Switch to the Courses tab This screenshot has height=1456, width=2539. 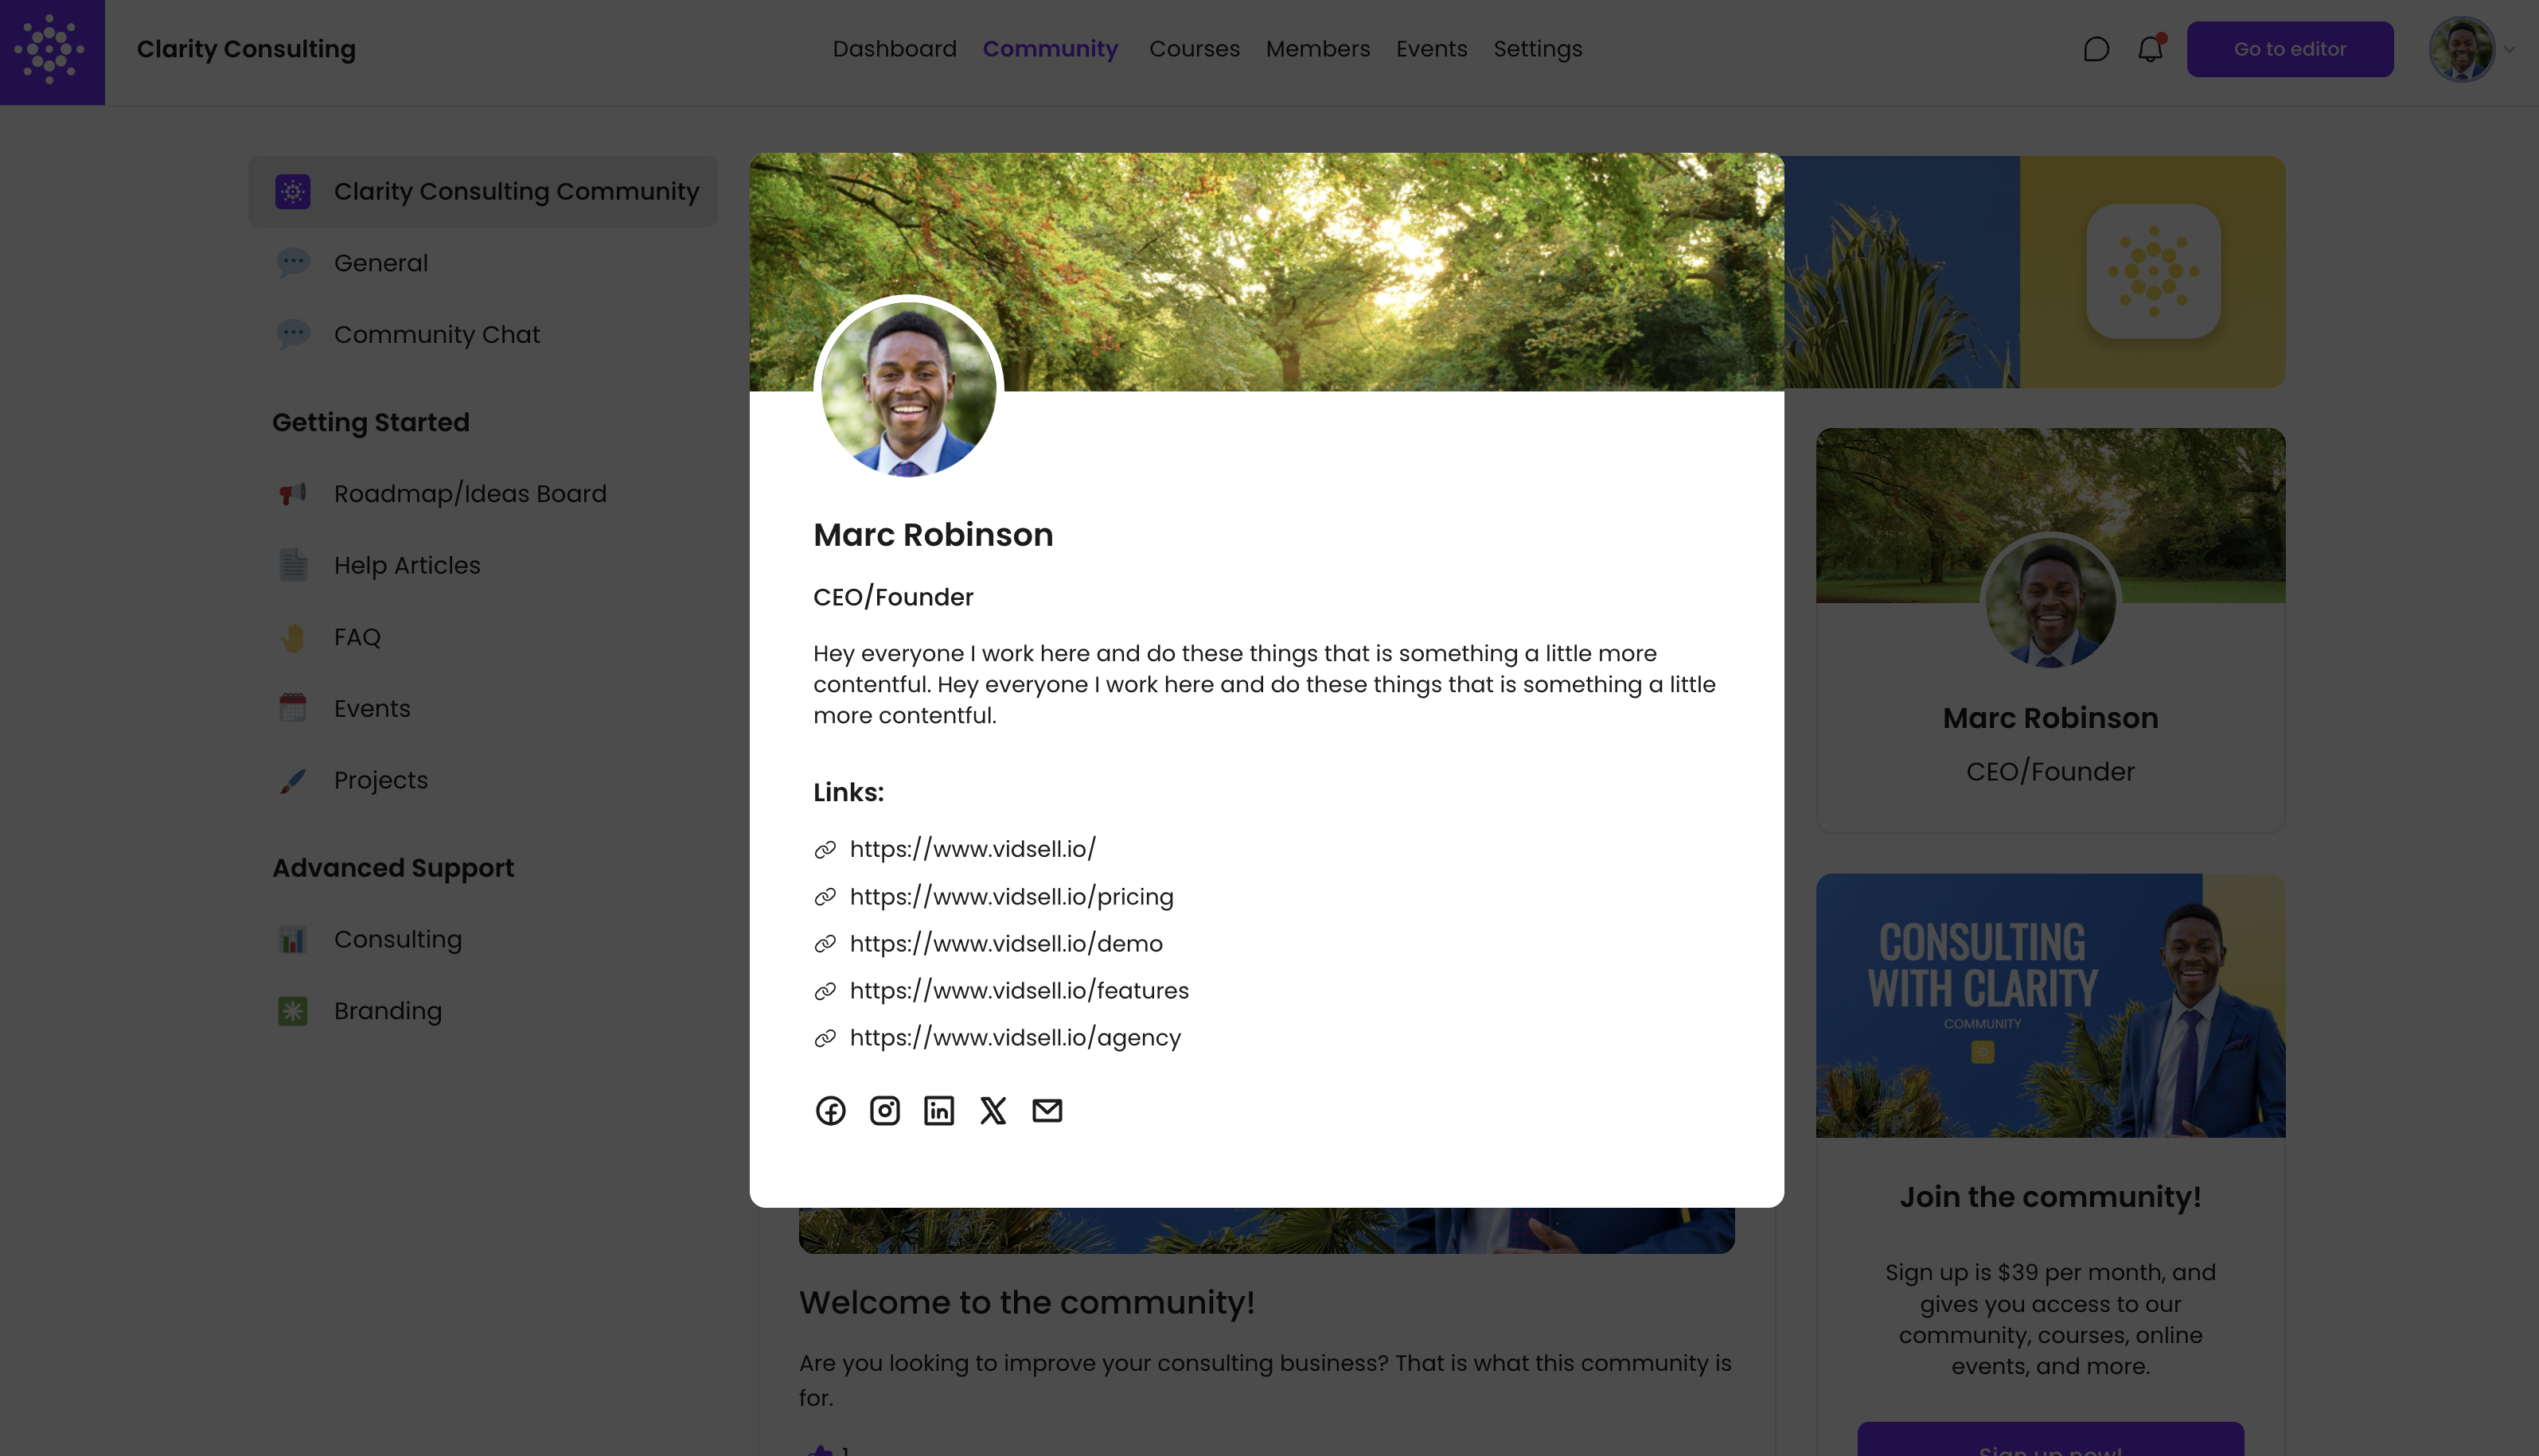click(x=1193, y=49)
